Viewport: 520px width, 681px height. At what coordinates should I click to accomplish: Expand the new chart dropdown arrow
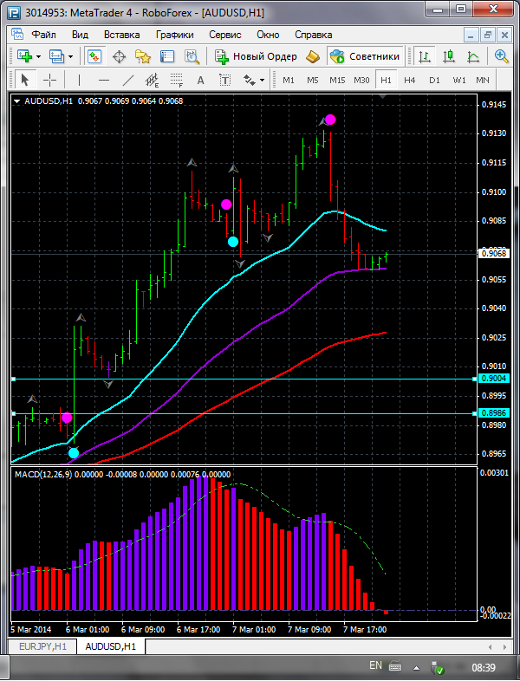(x=38, y=56)
